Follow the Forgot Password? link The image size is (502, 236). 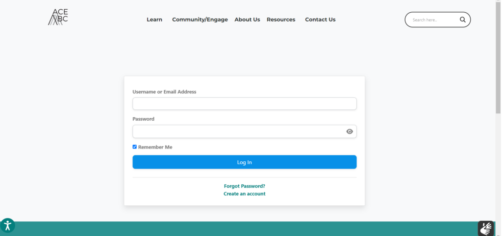(244, 186)
